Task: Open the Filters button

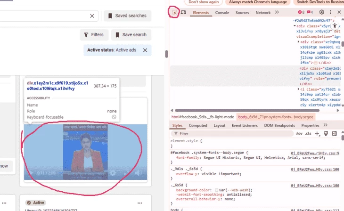Action: coord(94,35)
